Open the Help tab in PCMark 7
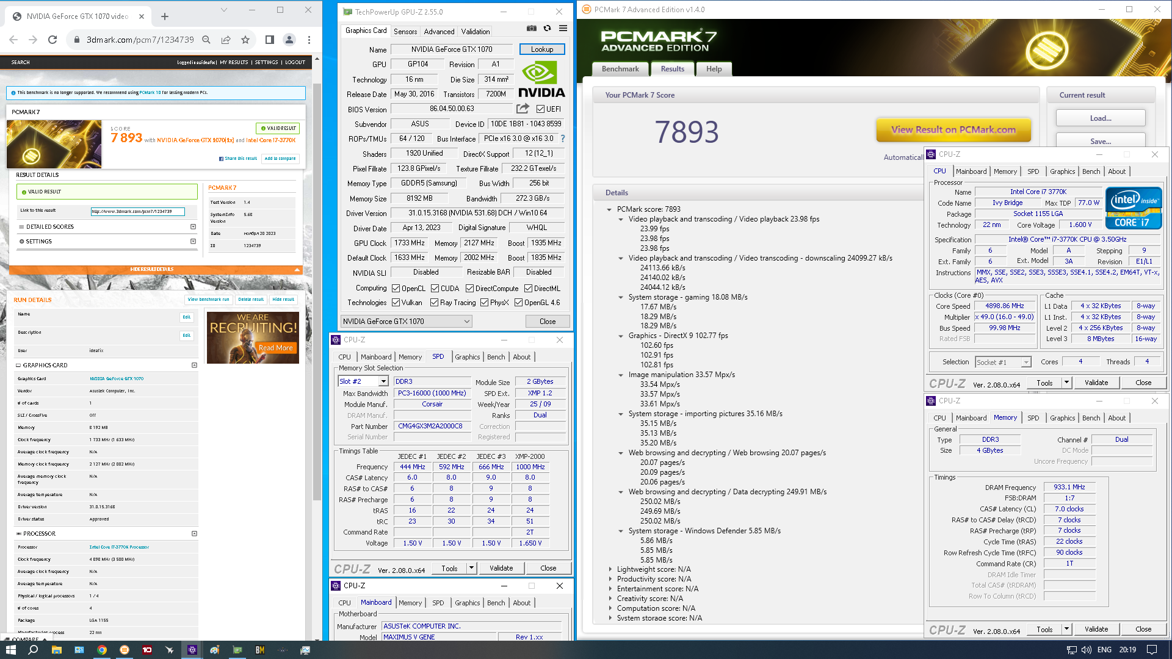 pos(714,69)
